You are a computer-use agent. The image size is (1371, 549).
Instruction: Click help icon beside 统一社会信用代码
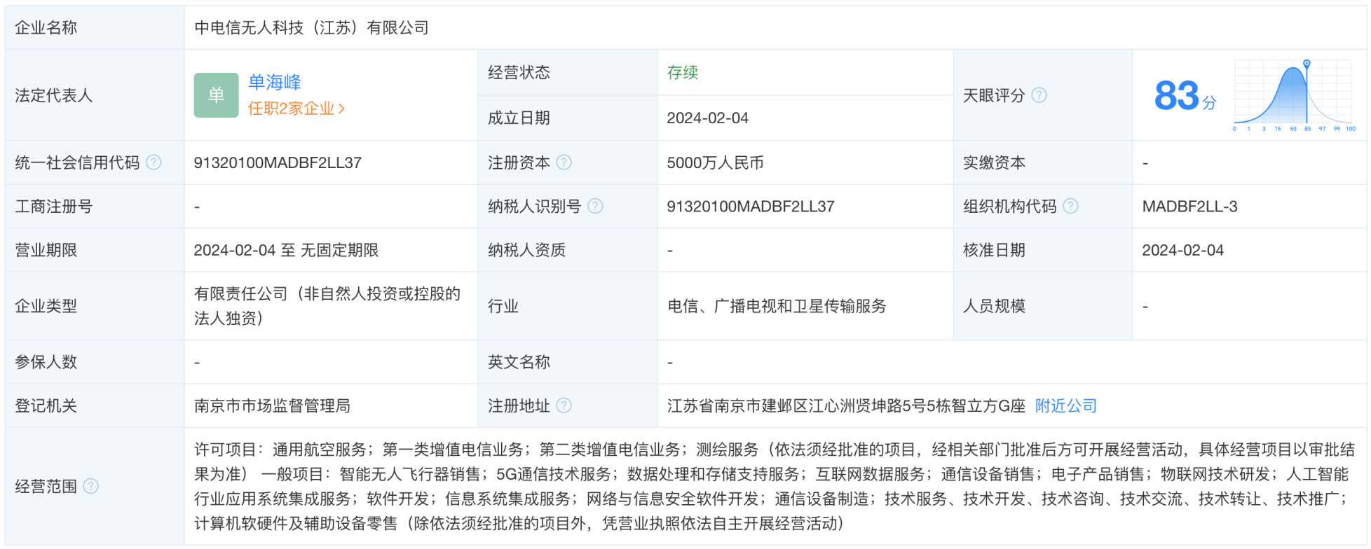(x=154, y=162)
